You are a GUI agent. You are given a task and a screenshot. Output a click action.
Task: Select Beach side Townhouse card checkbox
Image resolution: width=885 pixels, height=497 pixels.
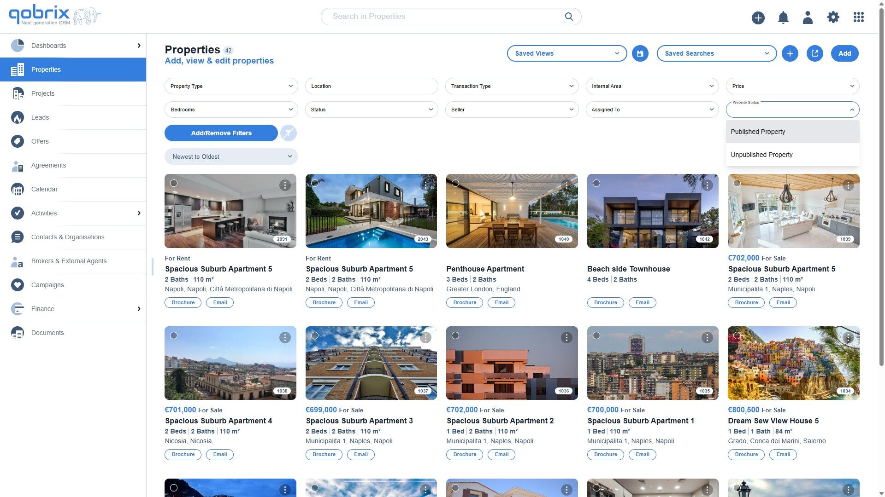click(596, 183)
